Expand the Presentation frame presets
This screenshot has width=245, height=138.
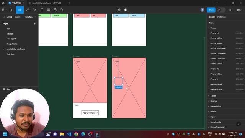tap(209, 107)
